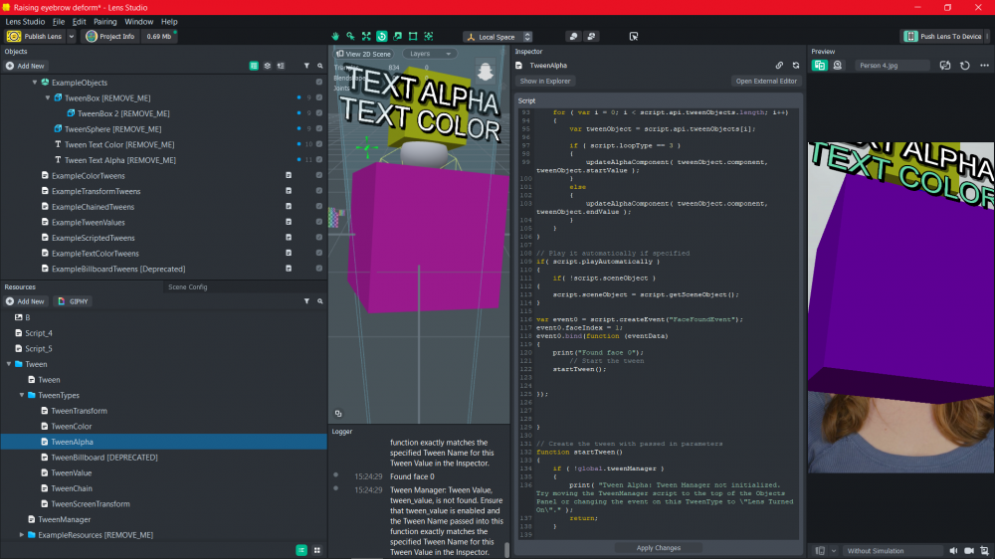995x559 pixels.
Task: Click the Preview swap camera icon
Action: (x=945, y=66)
